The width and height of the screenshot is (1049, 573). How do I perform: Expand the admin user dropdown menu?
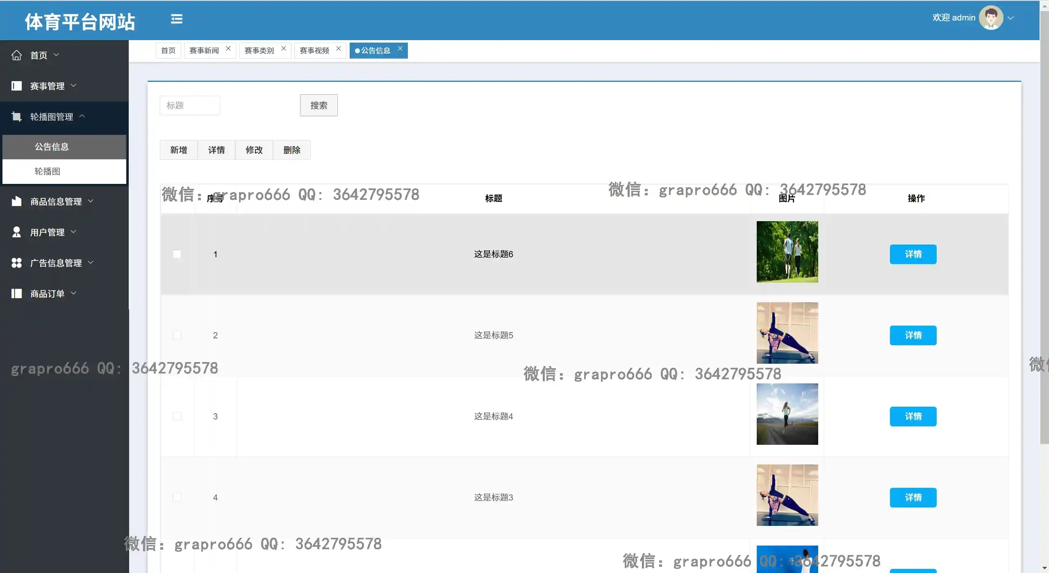tap(1011, 18)
